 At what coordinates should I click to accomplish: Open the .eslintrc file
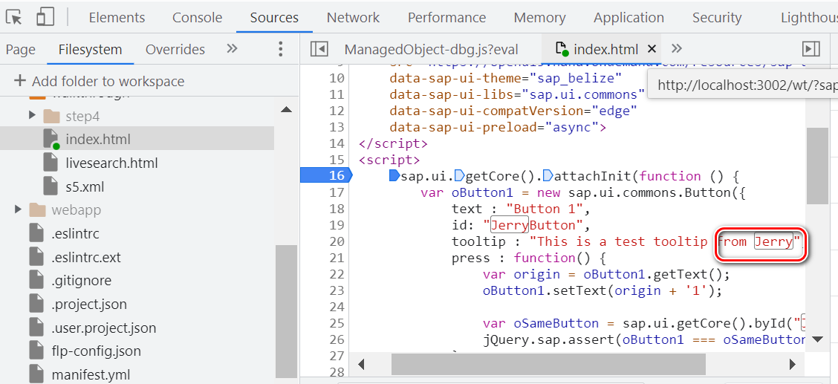tap(75, 233)
